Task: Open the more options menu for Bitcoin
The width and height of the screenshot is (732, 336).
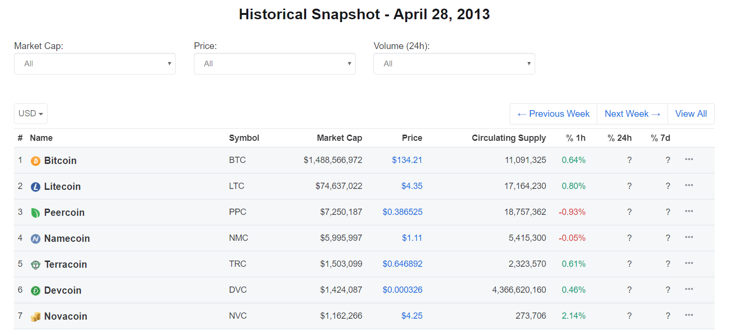Action: 689,159
